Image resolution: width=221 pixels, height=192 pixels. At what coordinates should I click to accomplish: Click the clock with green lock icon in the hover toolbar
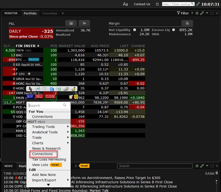tap(58, 89)
